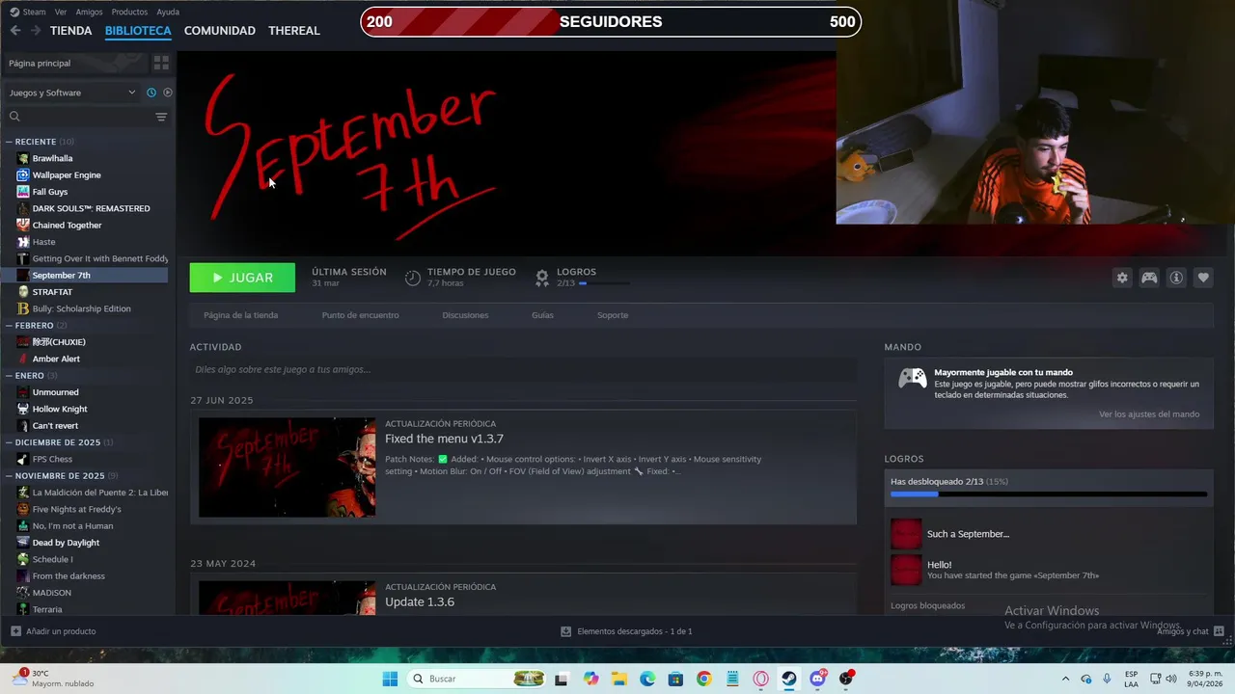Collapse the ENERO section
This screenshot has height=694, width=1235.
9,376
